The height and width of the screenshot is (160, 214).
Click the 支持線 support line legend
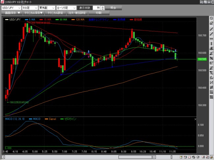point(119,20)
